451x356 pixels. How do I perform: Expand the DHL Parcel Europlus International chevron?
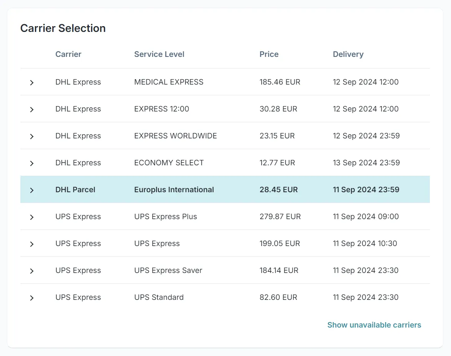[32, 190]
